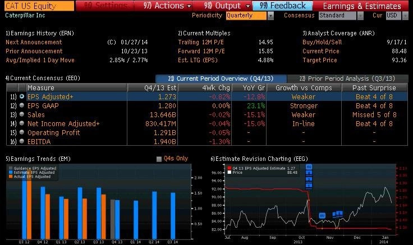Open Earnings Trends (EM) link
This screenshot has width=413, height=245.
point(38,159)
